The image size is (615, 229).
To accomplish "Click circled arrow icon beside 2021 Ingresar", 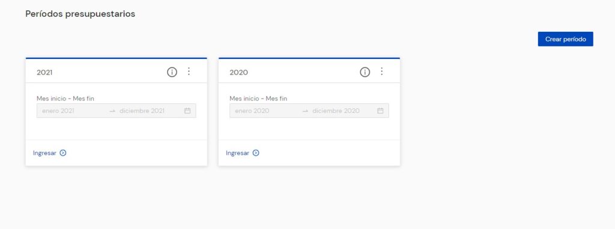I will click(x=62, y=153).
